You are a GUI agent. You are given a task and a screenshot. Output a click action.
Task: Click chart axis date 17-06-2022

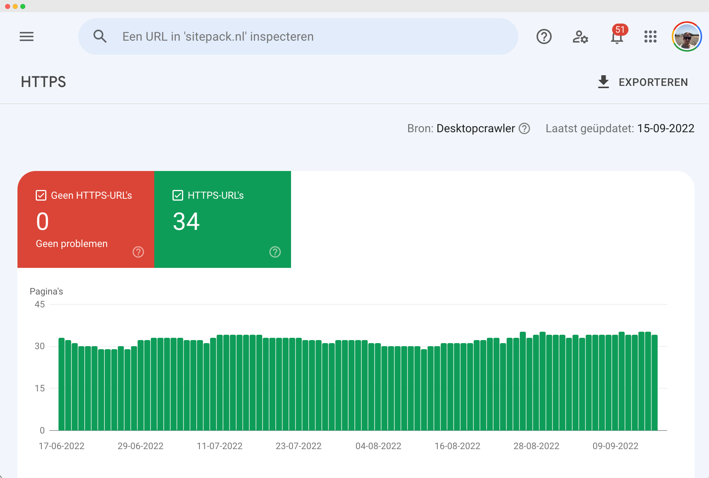pos(62,446)
